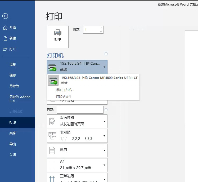Click the open folder icon beside 打开

tap(5, 49)
